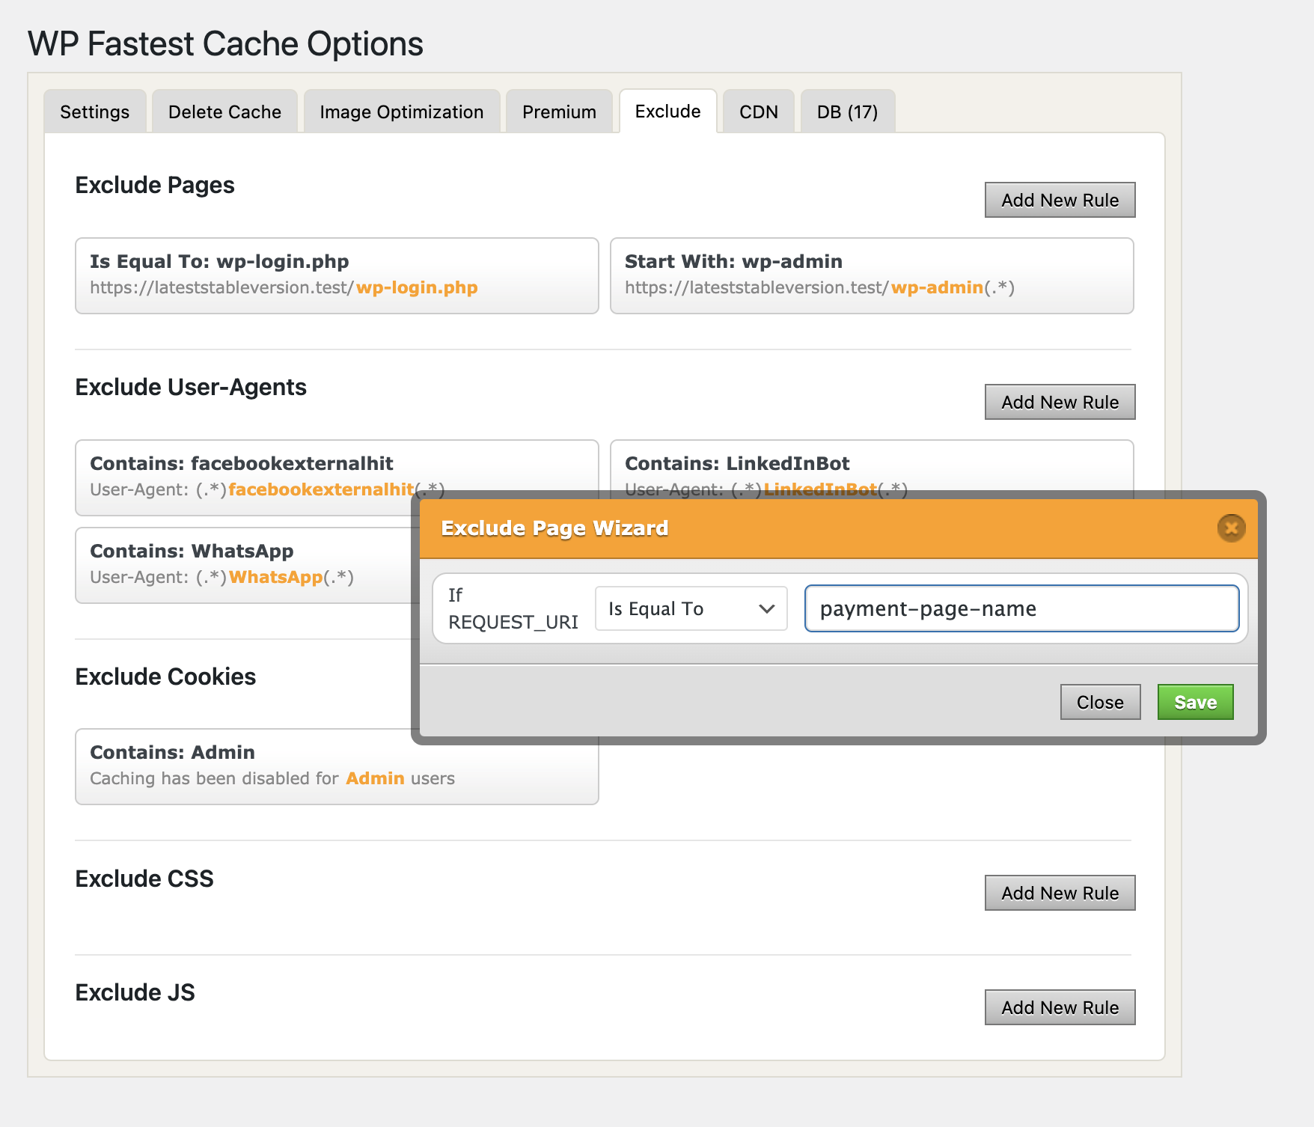This screenshot has width=1314, height=1127.
Task: Select the Exclude tab
Action: point(667,112)
